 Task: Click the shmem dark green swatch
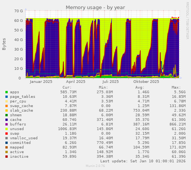[x=7, y=115]
